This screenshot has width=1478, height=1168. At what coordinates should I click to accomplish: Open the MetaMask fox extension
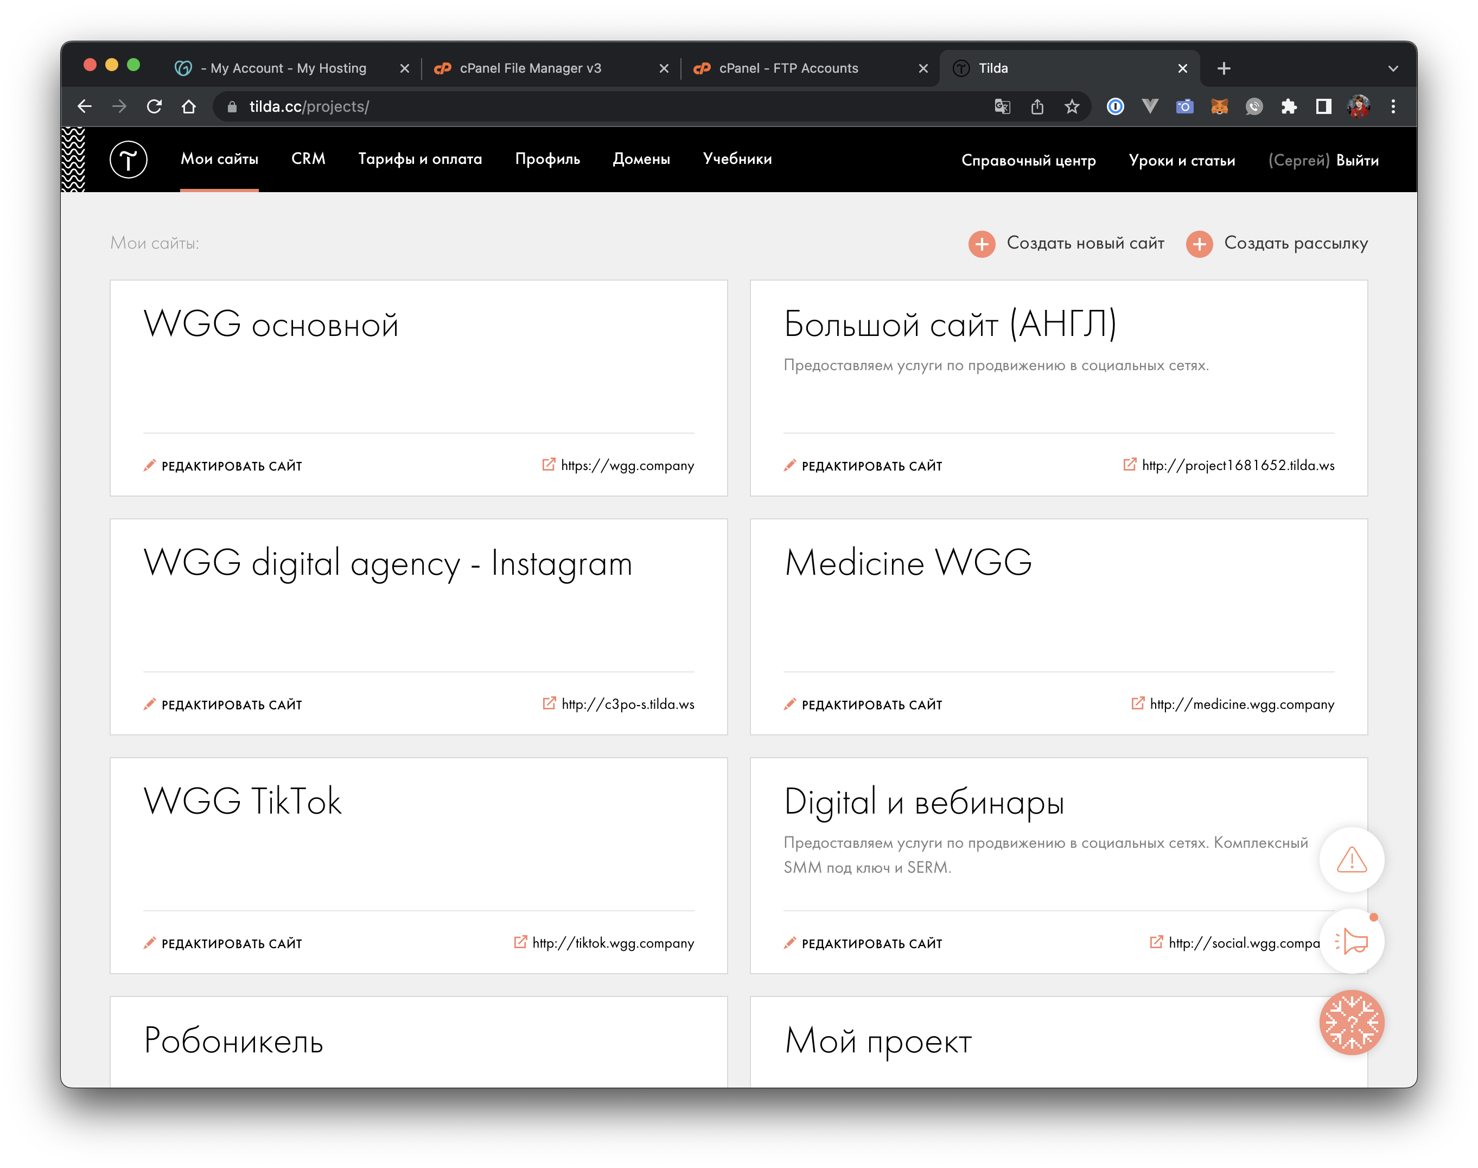pyautogui.click(x=1219, y=107)
